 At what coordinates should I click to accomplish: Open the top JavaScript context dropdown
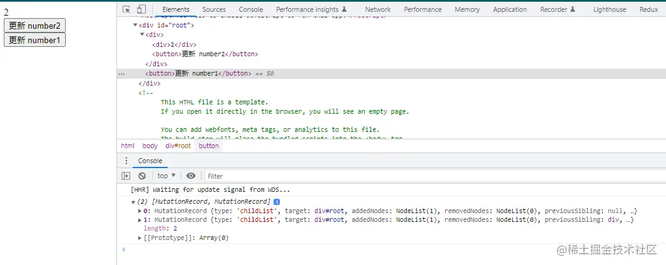[x=166, y=176]
